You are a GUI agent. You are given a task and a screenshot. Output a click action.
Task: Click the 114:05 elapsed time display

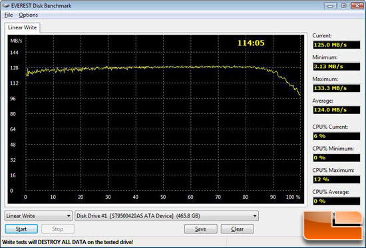(251, 43)
